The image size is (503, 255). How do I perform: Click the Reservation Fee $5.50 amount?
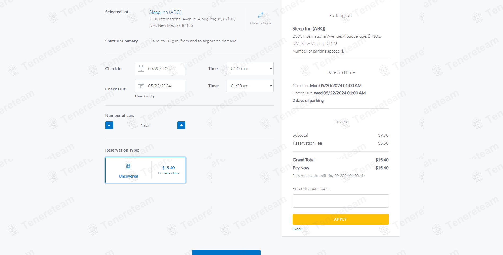[x=383, y=143]
